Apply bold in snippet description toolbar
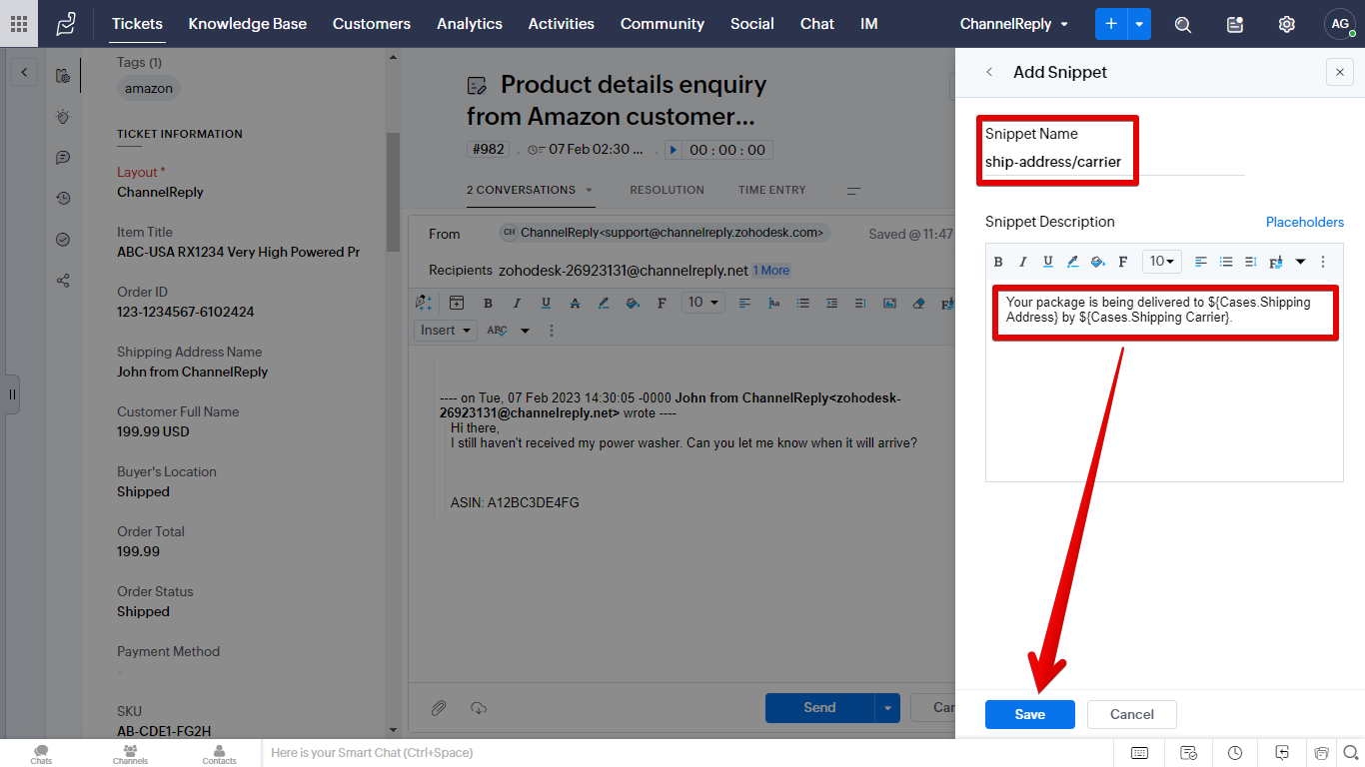The width and height of the screenshot is (1365, 767). pyautogui.click(x=998, y=262)
